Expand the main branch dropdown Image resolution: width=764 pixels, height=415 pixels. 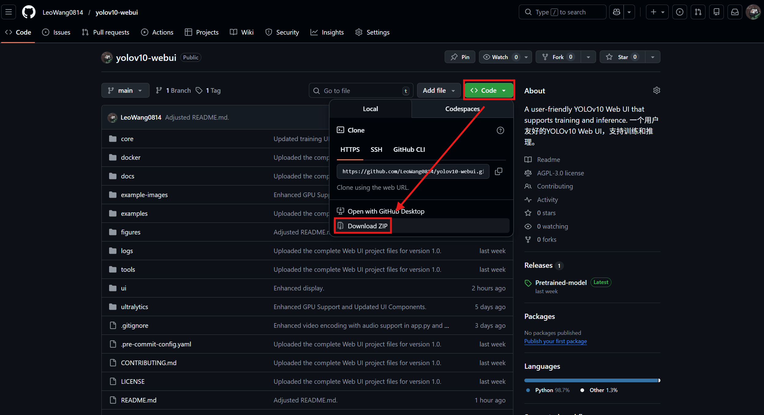[125, 91]
